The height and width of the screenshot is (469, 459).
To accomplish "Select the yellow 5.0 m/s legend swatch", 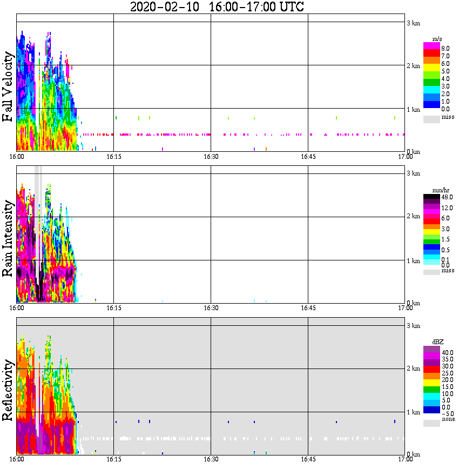I will [x=431, y=68].
